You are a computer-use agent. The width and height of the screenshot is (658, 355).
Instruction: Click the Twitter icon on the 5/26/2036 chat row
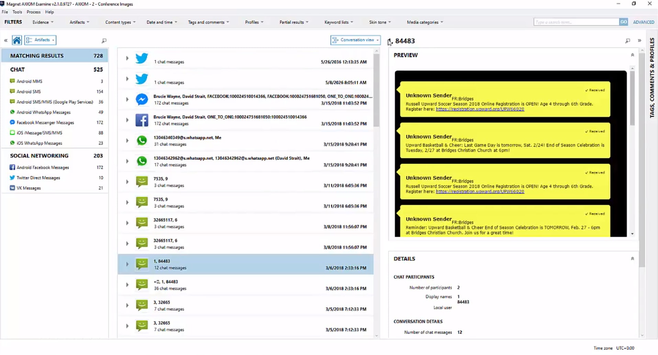[142, 58]
